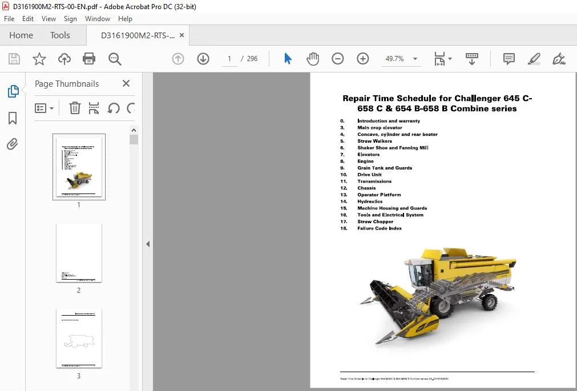Click 'Transmissions' contents entry

(x=374, y=181)
